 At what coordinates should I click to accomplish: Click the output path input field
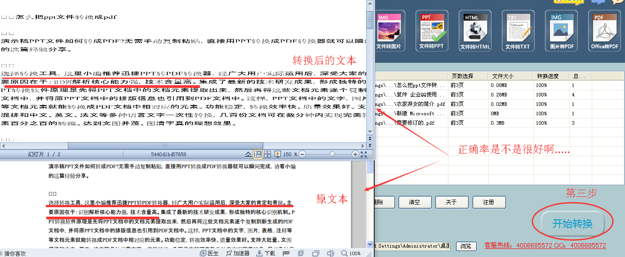pyautogui.click(x=412, y=246)
